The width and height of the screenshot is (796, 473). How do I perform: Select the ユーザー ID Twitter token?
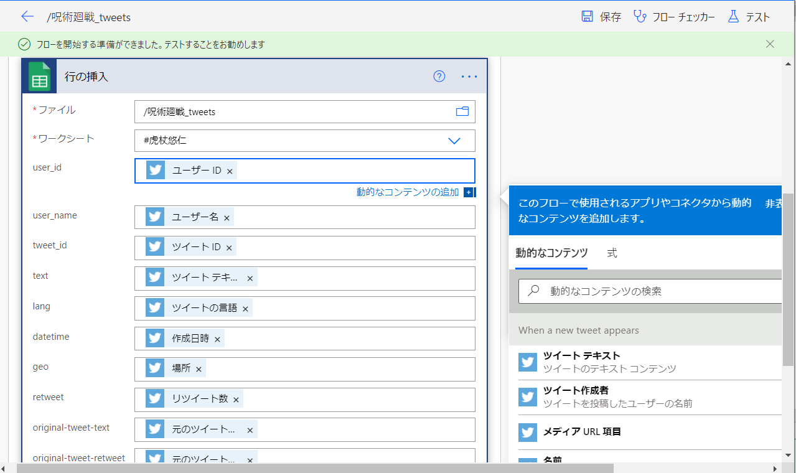192,171
